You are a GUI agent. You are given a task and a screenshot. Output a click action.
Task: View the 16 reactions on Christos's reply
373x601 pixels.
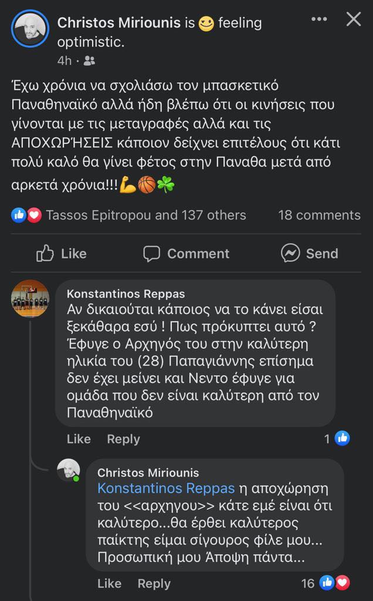pos(325,583)
